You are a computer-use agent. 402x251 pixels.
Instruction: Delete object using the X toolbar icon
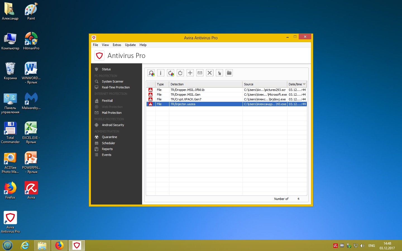point(210,73)
